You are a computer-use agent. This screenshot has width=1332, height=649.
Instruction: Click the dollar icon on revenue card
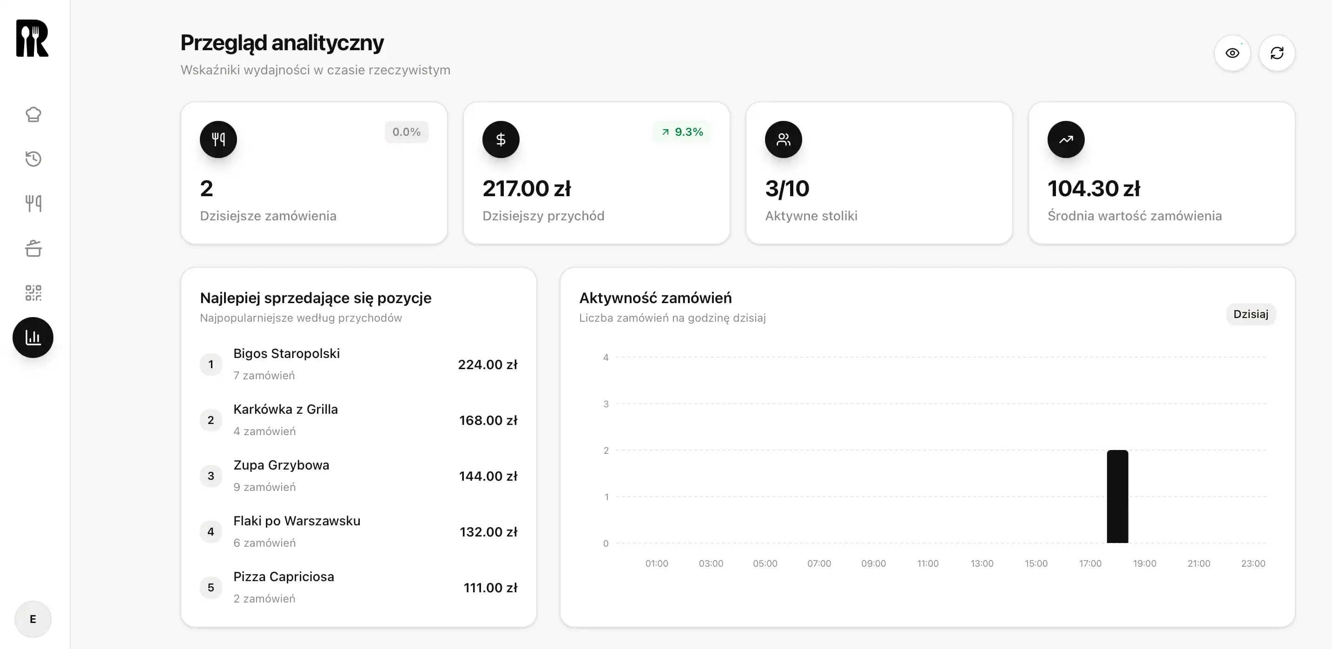tap(500, 139)
